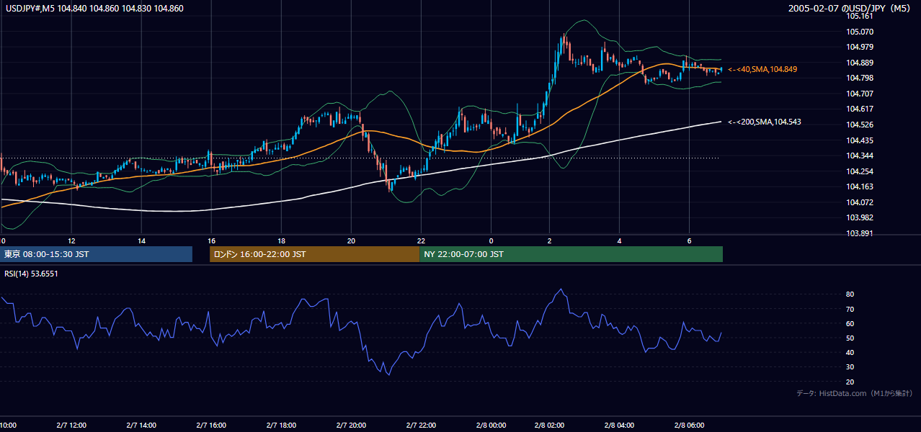Click the 2/8 04:00 bottom time label

click(x=620, y=425)
